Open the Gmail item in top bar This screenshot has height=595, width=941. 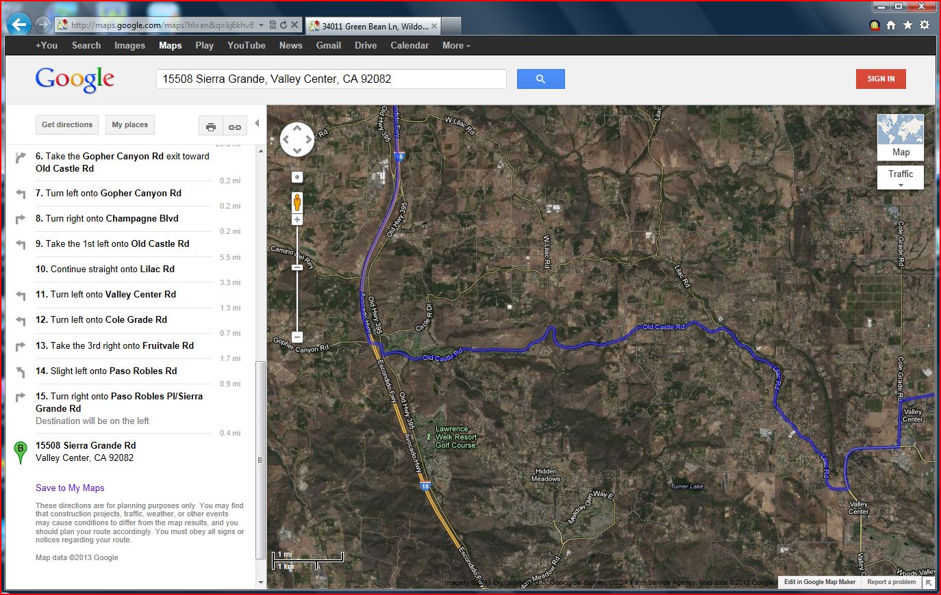(328, 46)
